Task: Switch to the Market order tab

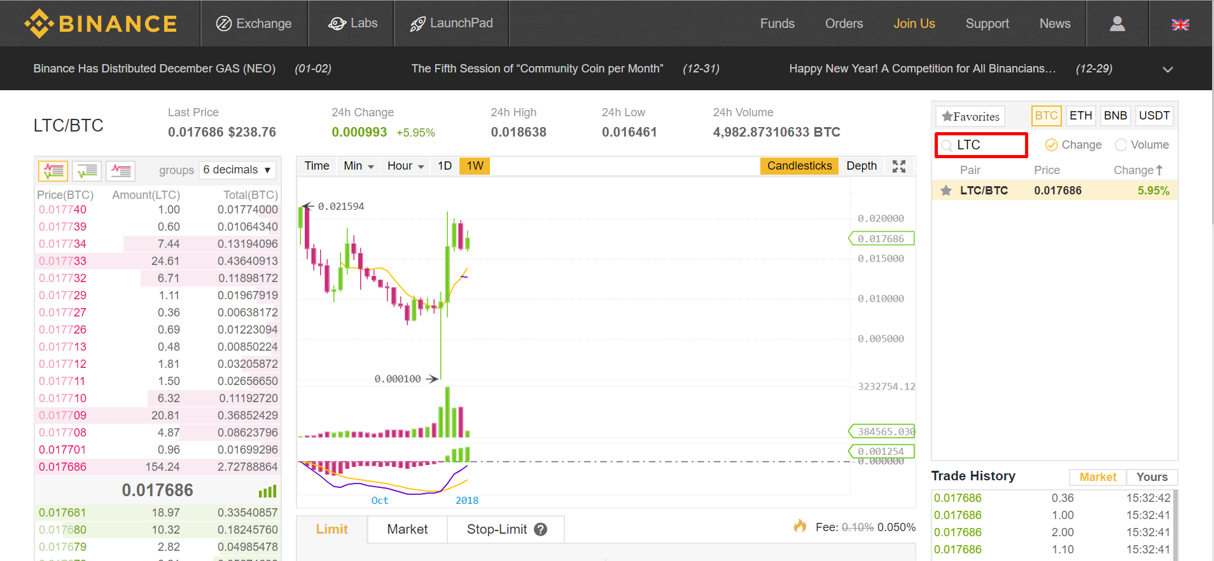Action: point(407,529)
